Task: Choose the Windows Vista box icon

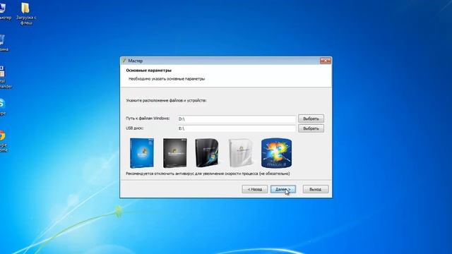Action: 207,153
